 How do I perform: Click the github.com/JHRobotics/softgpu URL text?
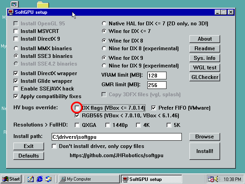(116, 156)
